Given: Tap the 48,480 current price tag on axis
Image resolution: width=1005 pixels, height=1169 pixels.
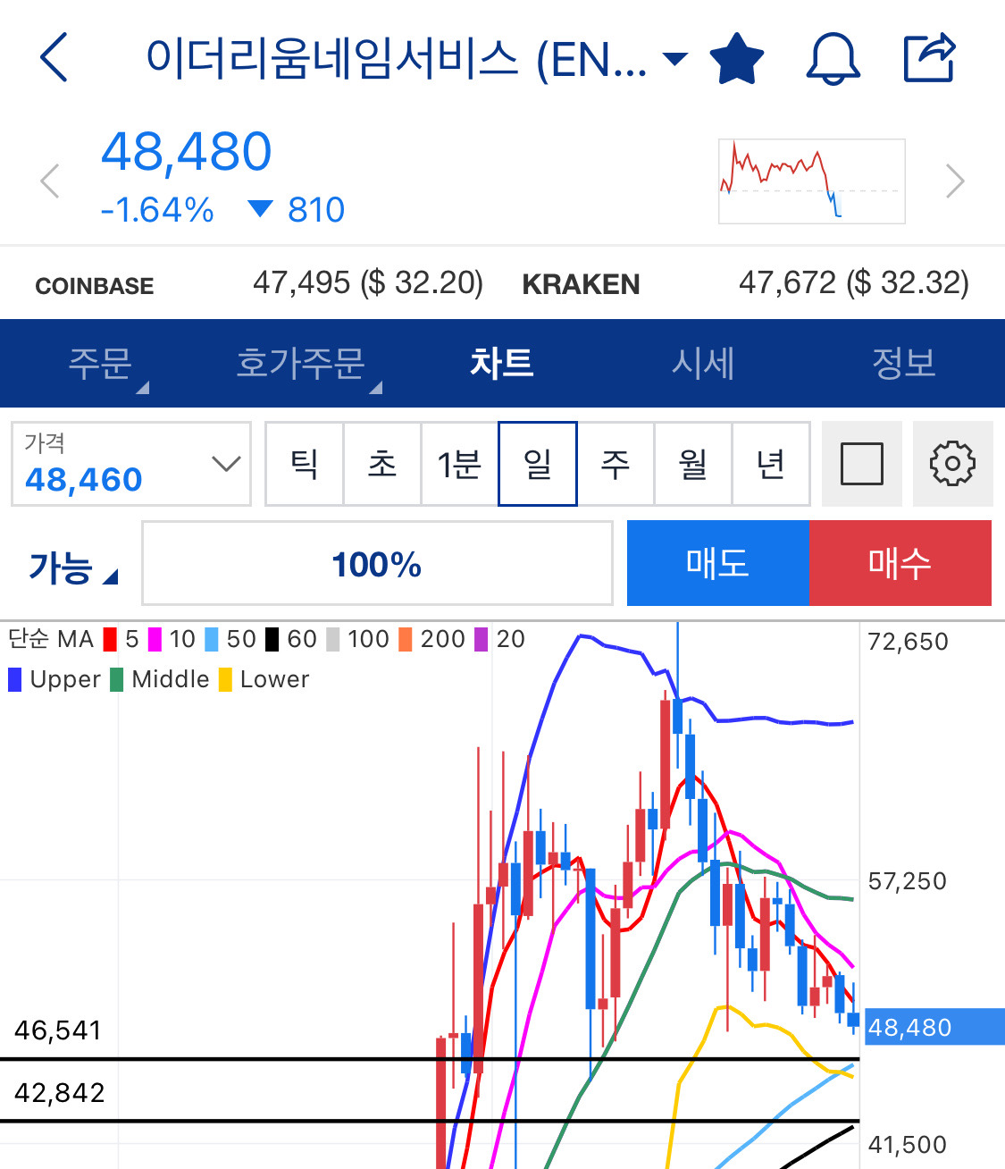Looking at the screenshot, I should click(934, 1027).
